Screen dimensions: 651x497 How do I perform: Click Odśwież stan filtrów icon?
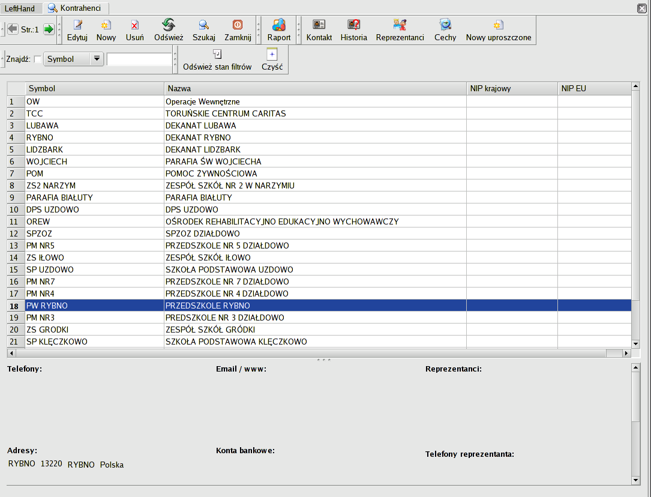pos(217,55)
